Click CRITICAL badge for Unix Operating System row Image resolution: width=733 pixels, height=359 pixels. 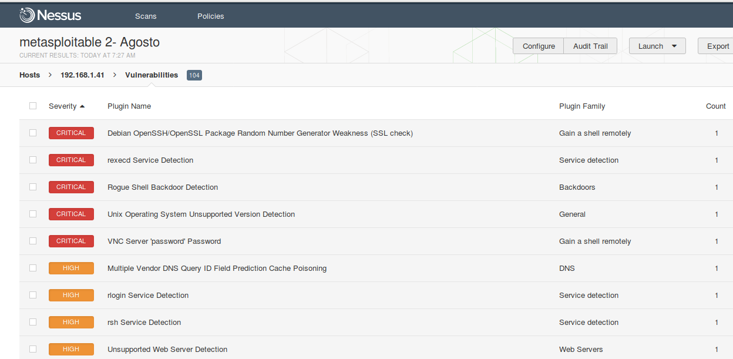[x=71, y=214]
